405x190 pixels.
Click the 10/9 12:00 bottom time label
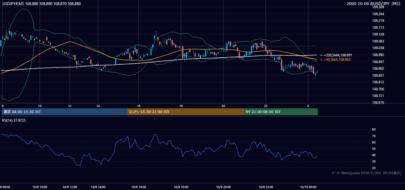(x=69, y=187)
